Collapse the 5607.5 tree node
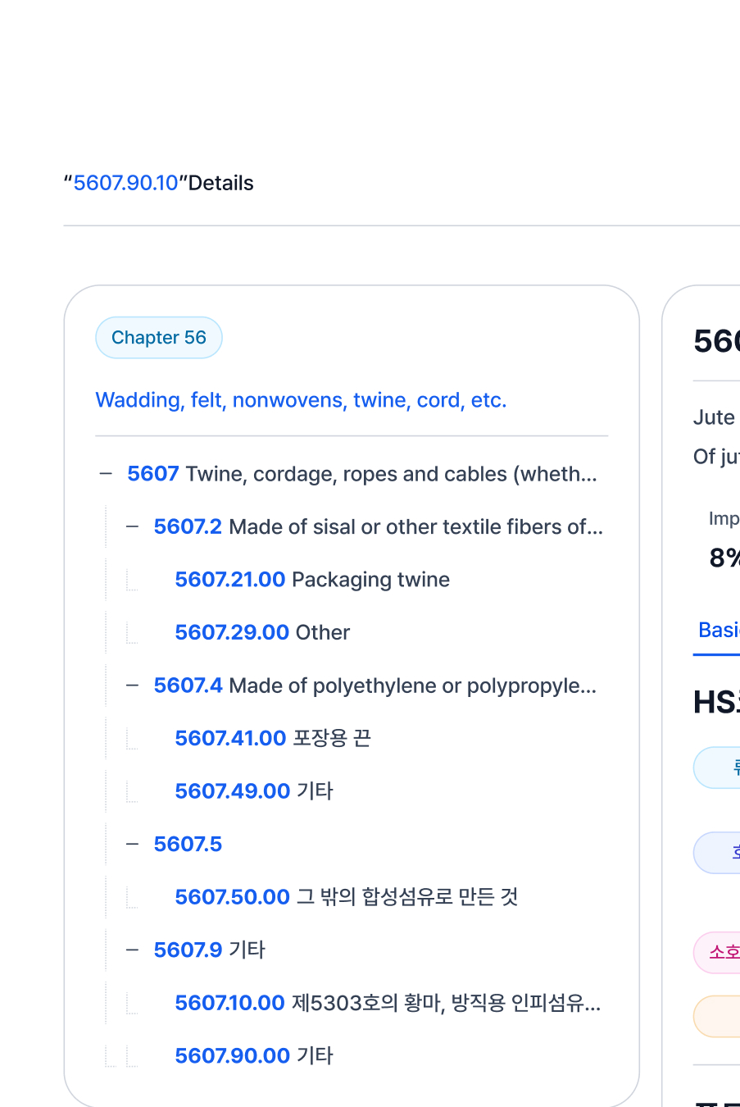Screen dimensions: 740x1107 tap(132, 844)
